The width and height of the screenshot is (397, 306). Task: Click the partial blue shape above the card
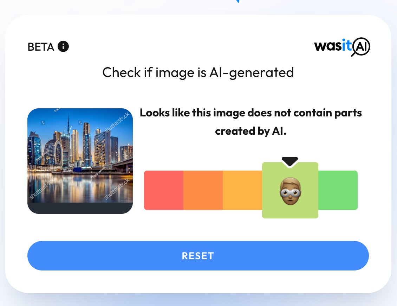pyautogui.click(x=237, y=1)
